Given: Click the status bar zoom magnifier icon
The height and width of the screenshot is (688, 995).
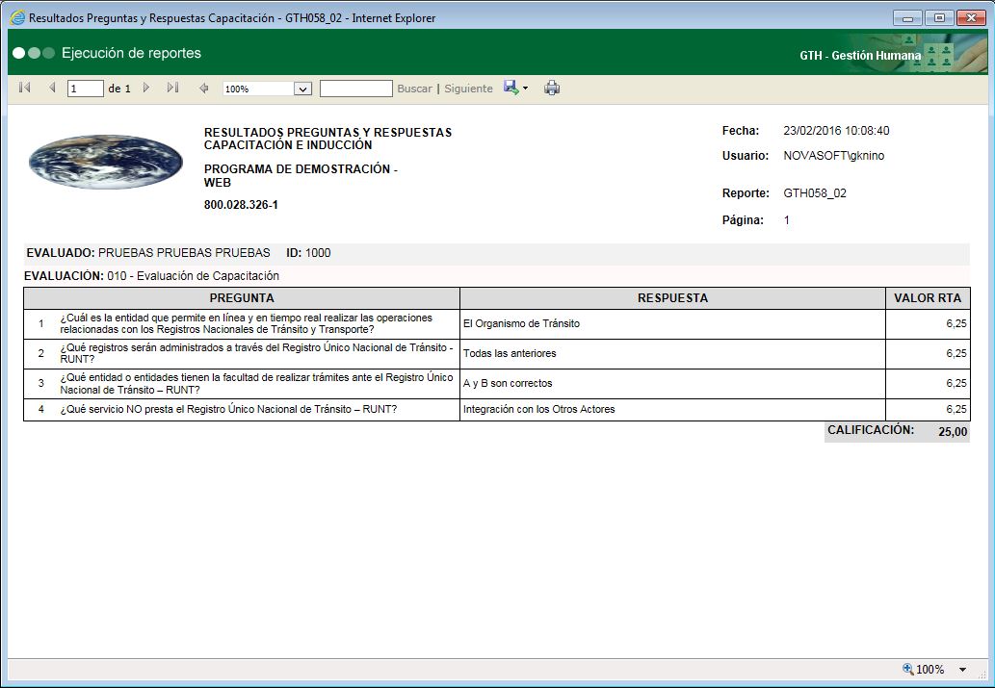Looking at the screenshot, I should point(908,669).
